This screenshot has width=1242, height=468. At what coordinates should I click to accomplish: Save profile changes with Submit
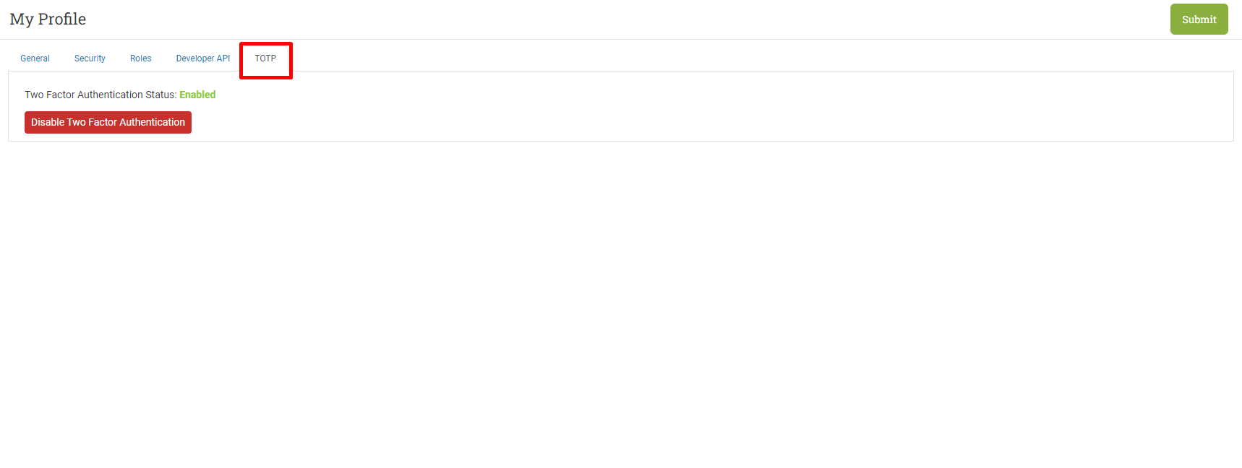coord(1199,19)
